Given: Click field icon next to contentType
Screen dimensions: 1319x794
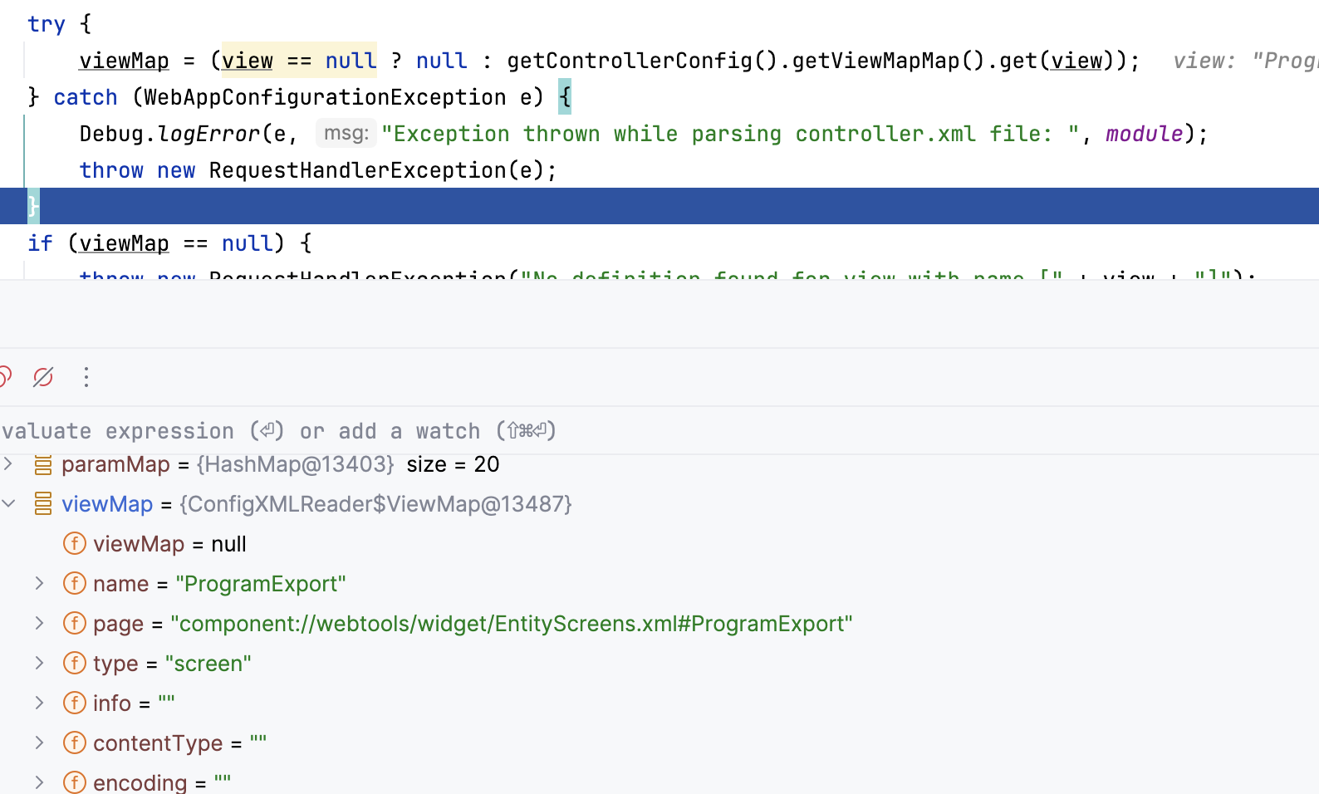Looking at the screenshot, I should tap(75, 743).
